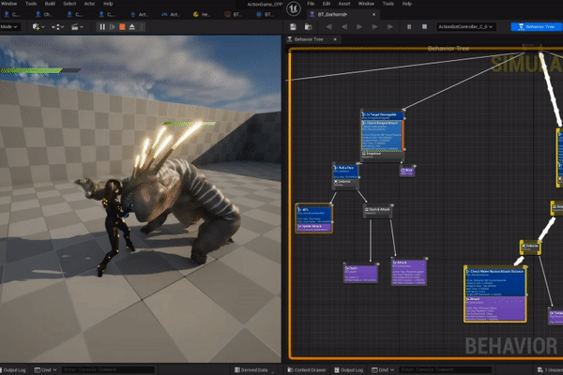Click Forward Into debug step button

coord(359,27)
